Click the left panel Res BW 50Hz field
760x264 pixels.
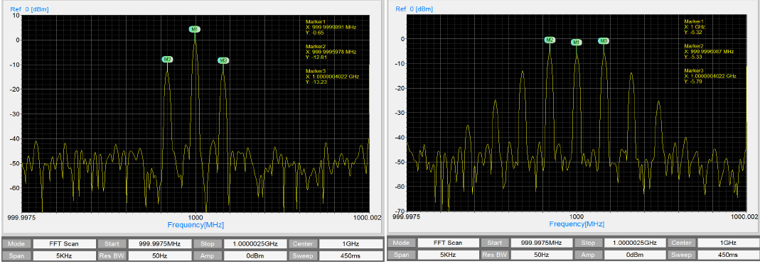(159, 254)
